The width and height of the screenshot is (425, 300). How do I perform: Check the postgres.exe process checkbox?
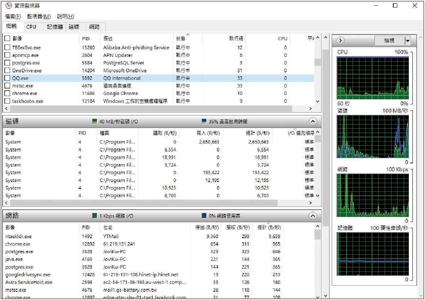pyautogui.click(x=7, y=63)
